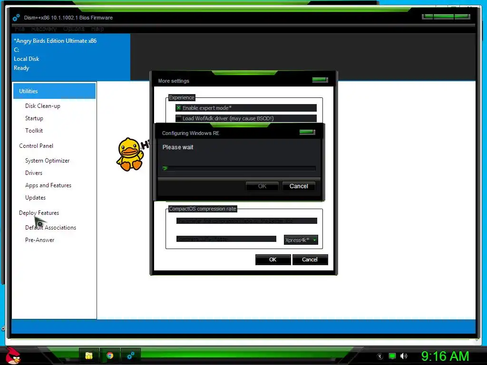487x365 pixels.
Task: Open the volume speaker tray icon
Action: click(403, 356)
